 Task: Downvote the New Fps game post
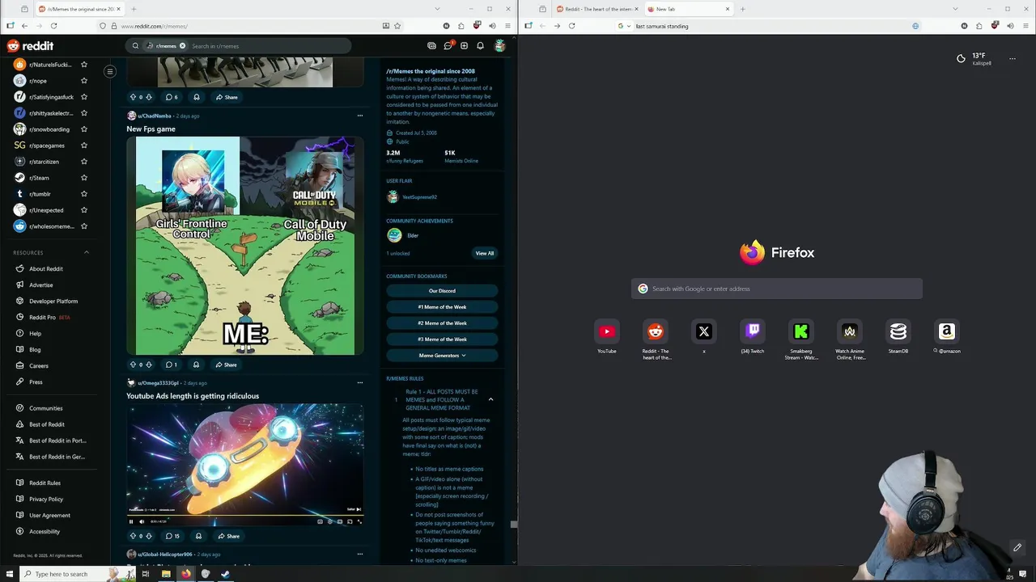[148, 365]
